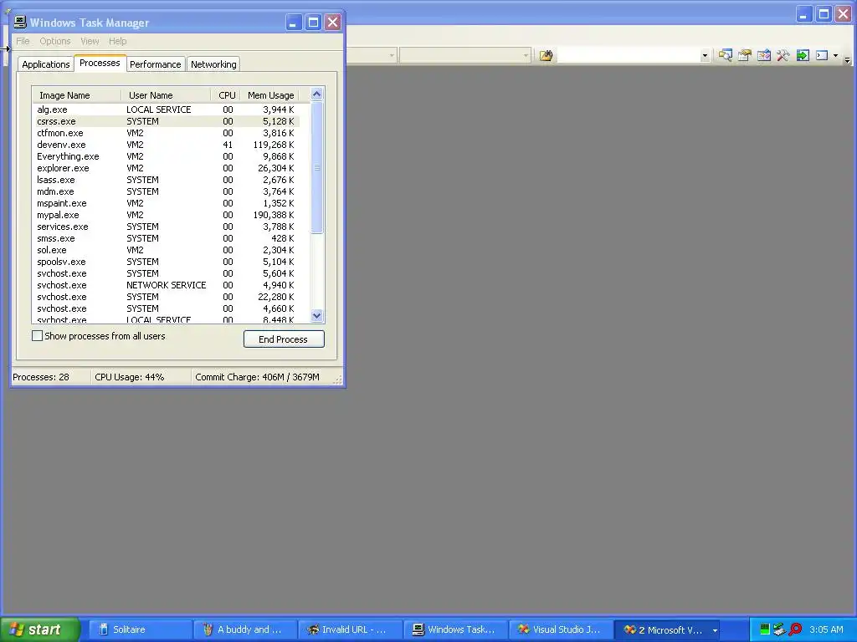Click the green CPU meter tray icon

[765, 629]
